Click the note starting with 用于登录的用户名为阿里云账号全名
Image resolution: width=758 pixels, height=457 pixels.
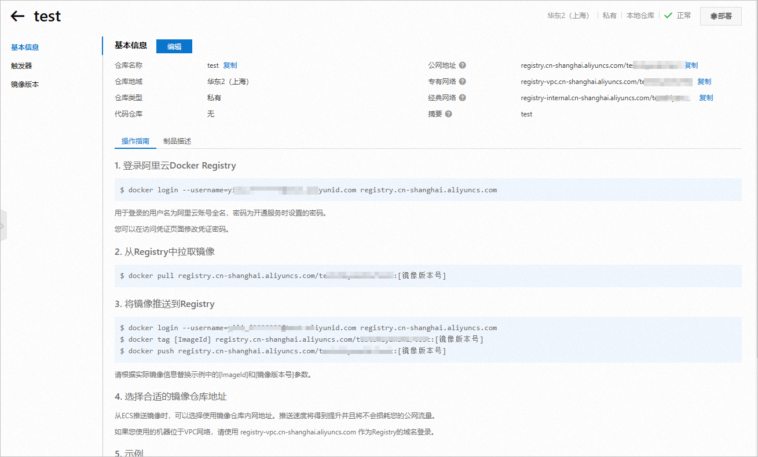point(221,213)
